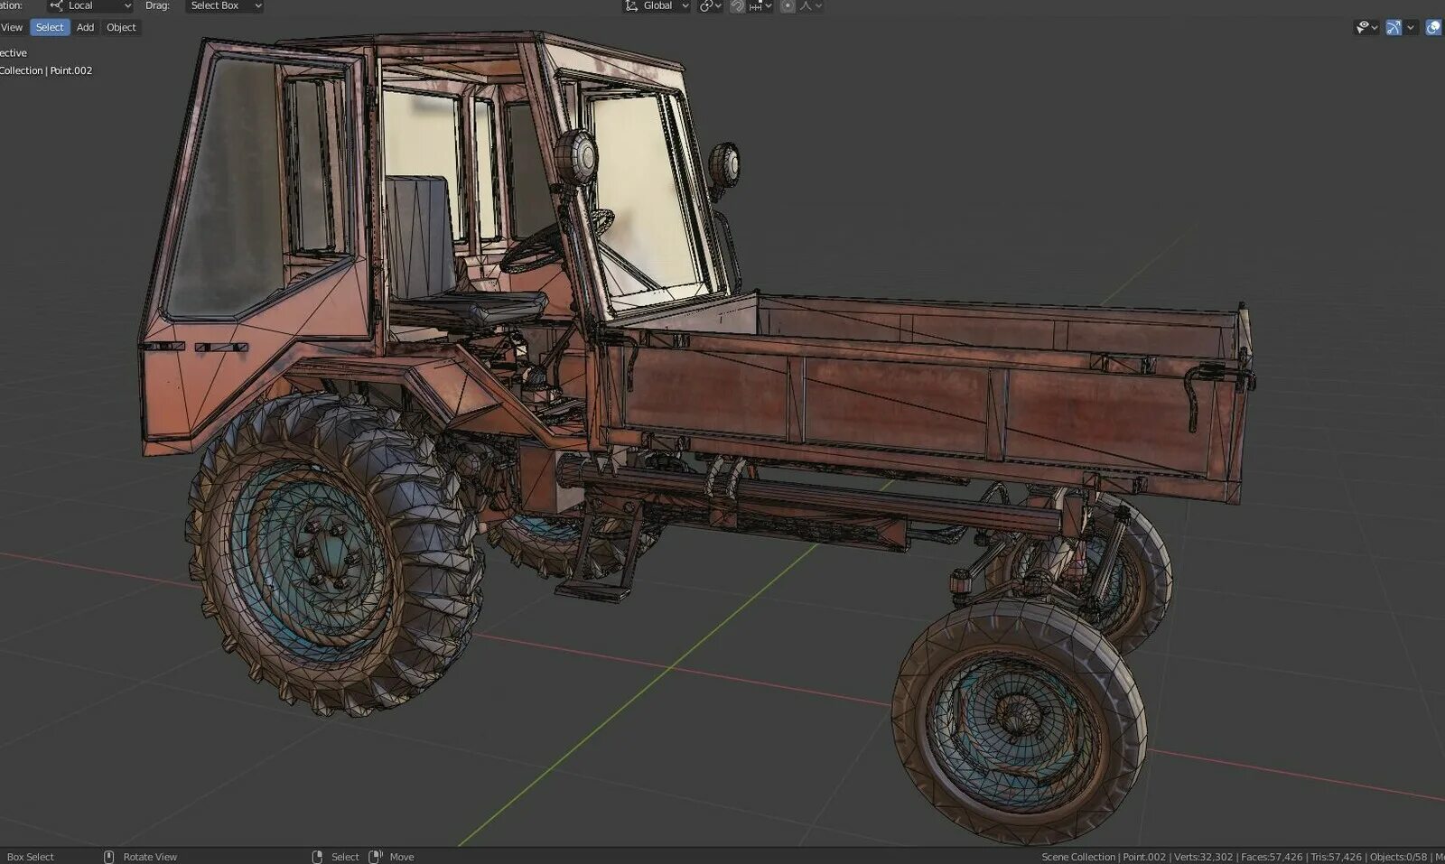Click the Faces:57,426 statistic
The image size is (1445, 864).
point(1273,857)
